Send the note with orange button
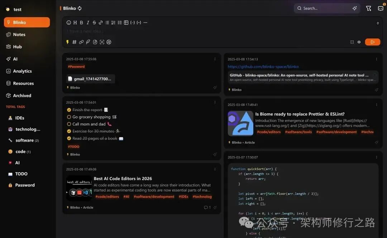Image resolution: width=387 pixels, height=238 pixels. [372, 42]
